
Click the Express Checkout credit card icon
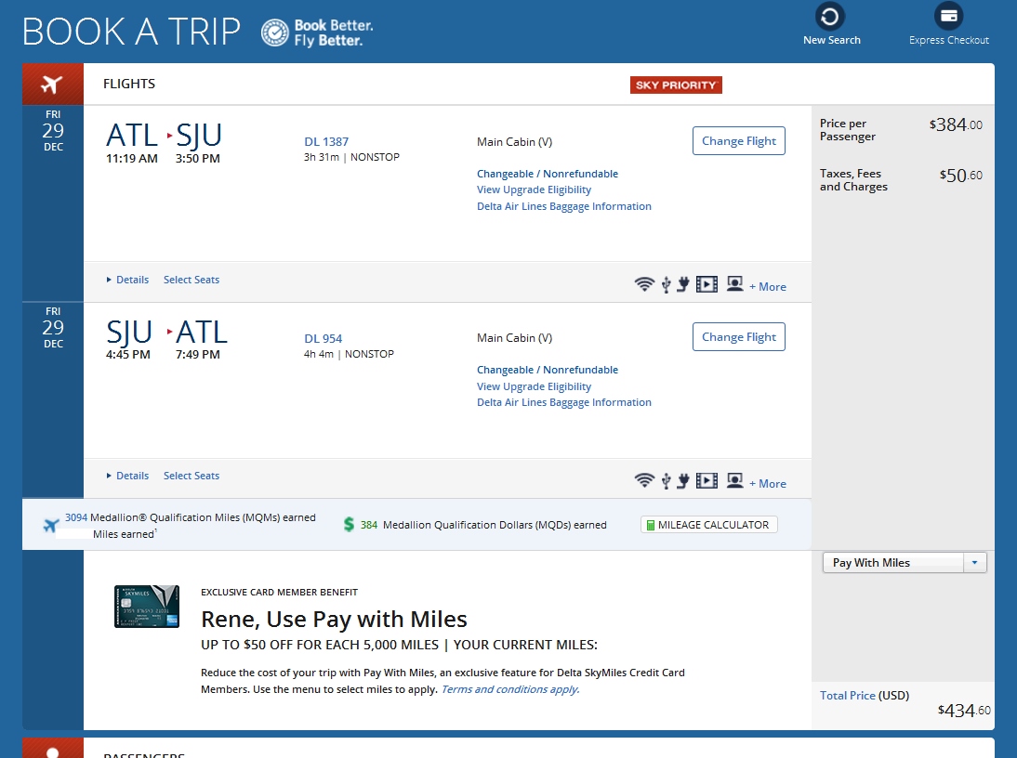pyautogui.click(x=949, y=16)
